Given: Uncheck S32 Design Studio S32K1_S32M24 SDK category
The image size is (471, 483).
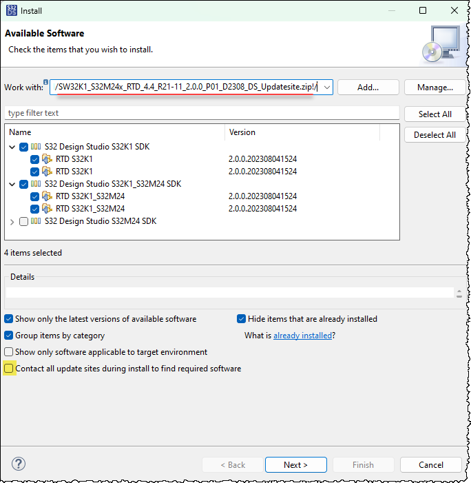Looking at the screenshot, I should coord(23,184).
